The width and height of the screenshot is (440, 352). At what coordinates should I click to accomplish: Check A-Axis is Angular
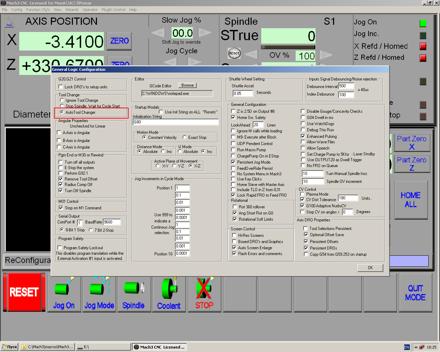tap(59, 132)
